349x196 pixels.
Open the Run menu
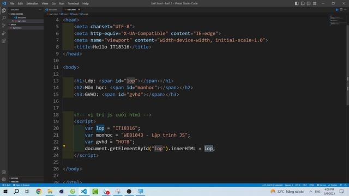point(62,3)
